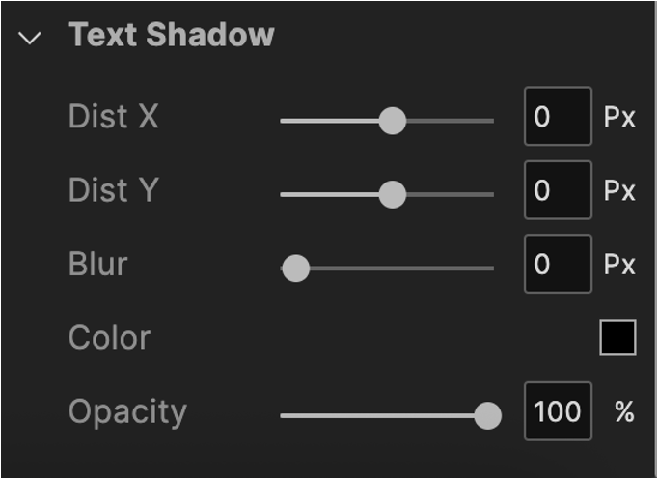658x479 pixels.
Task: Click the Opacity label
Action: pyautogui.click(x=127, y=411)
